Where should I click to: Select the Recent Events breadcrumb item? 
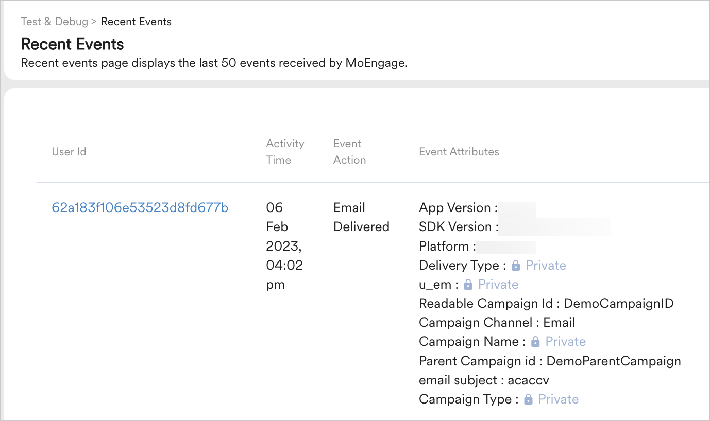[136, 22]
